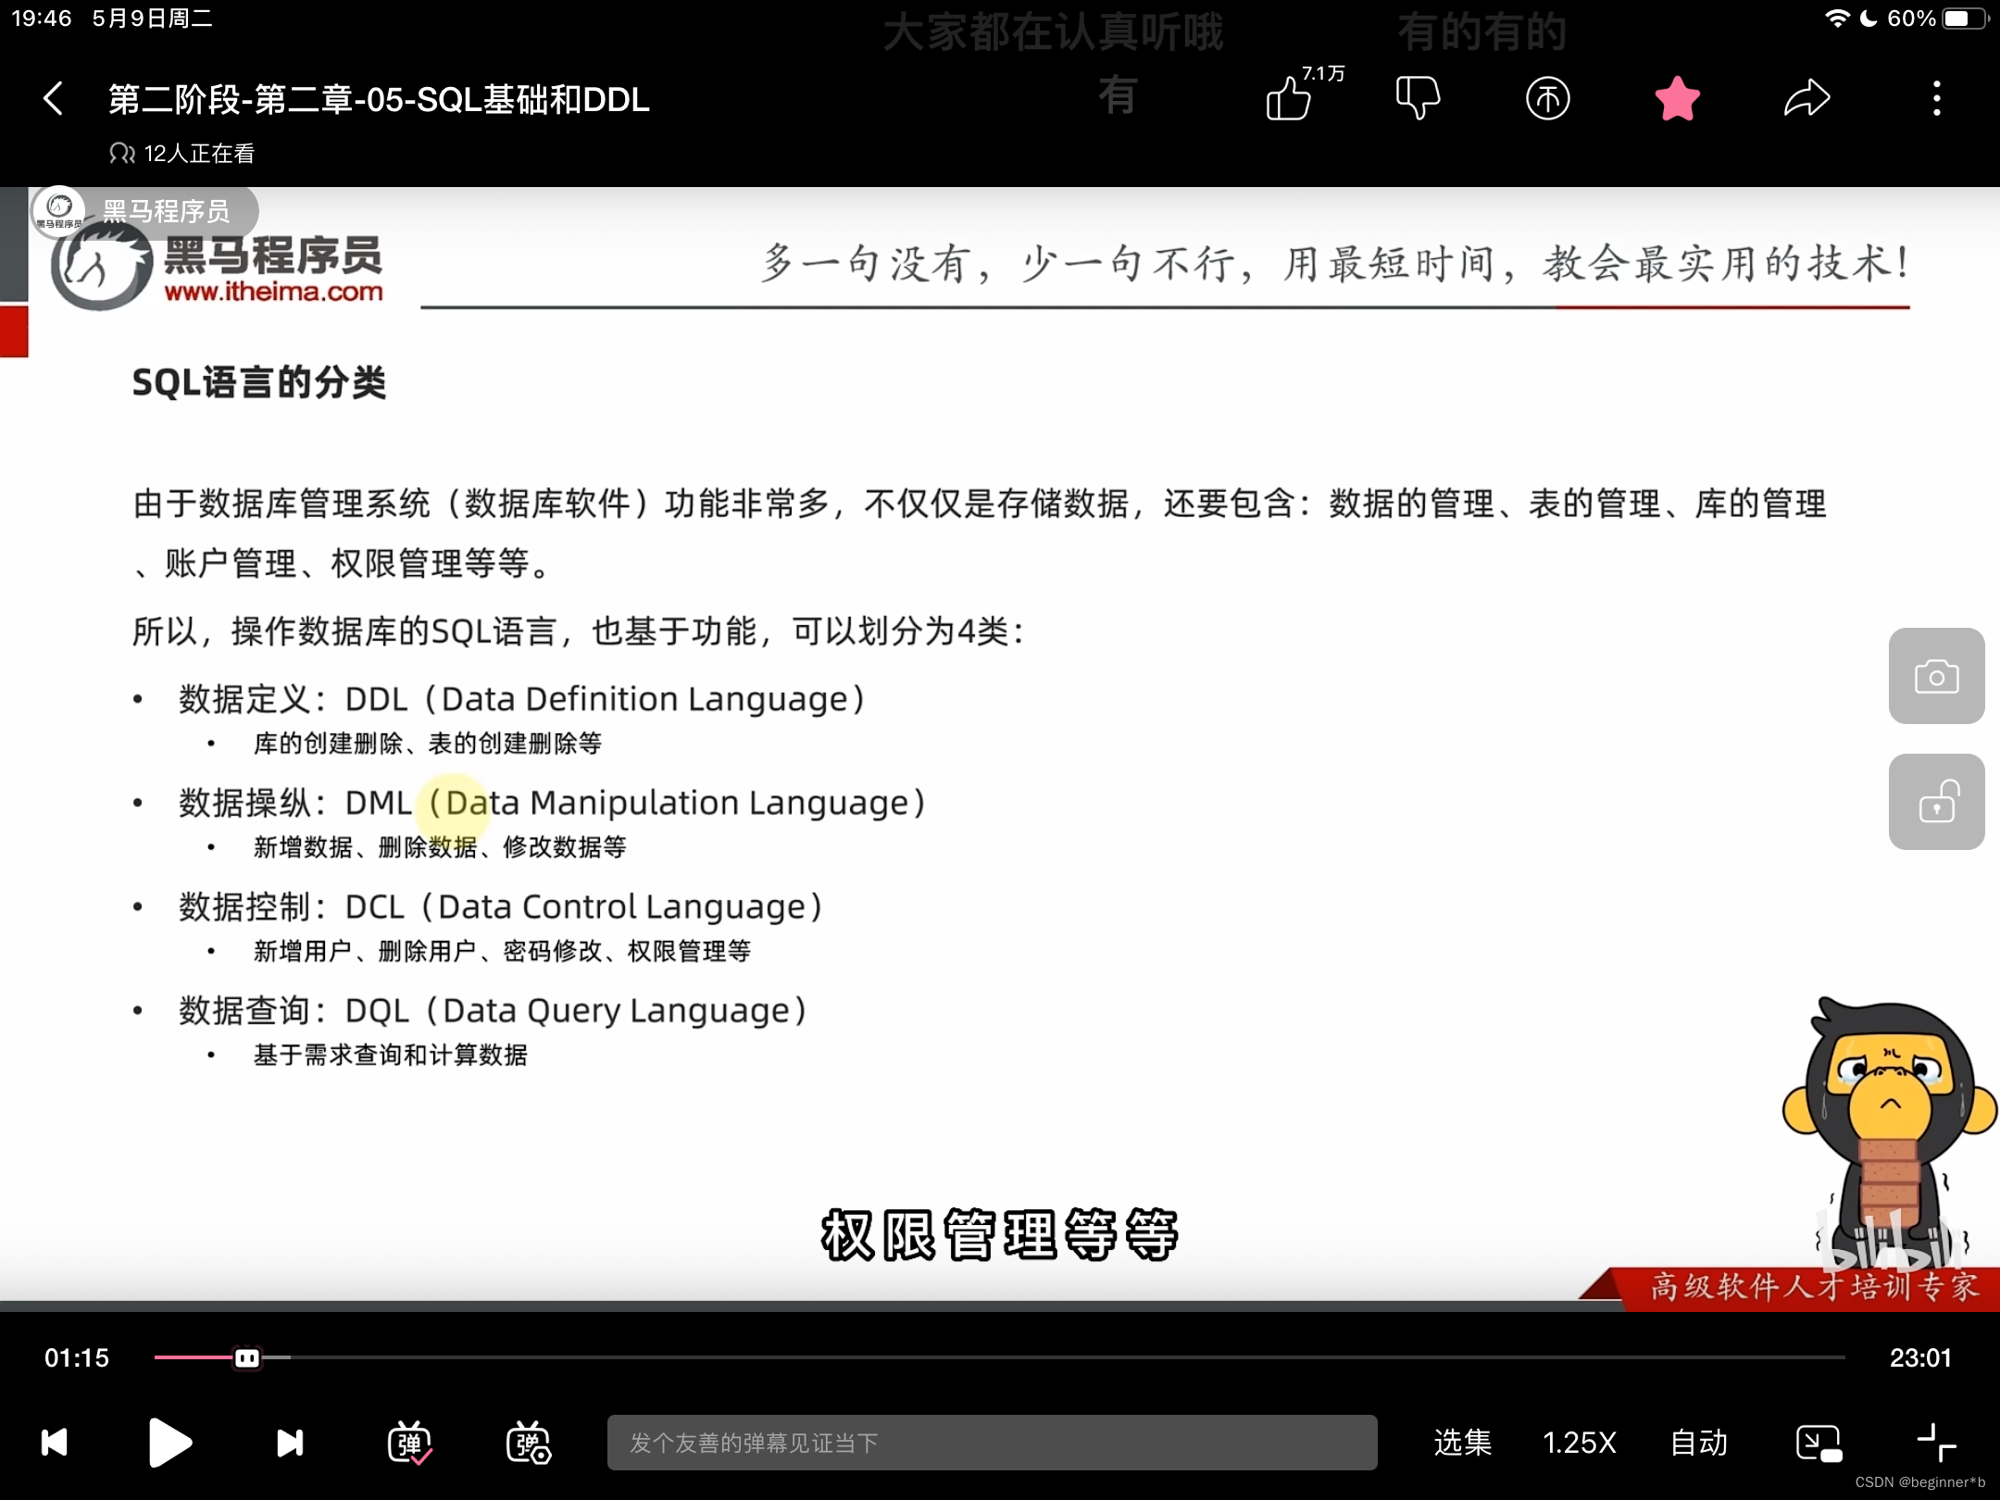Grab the progress bar playhead handle
This screenshot has height=1500, width=2000.
tap(247, 1357)
